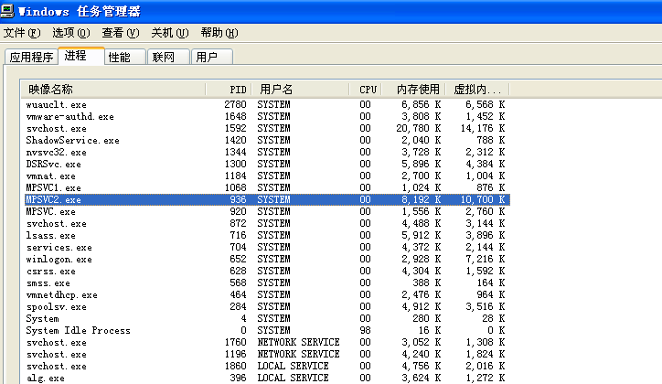Image resolution: width=662 pixels, height=384 pixels.
Task: Switch to the 性能 tab
Action: tap(120, 58)
